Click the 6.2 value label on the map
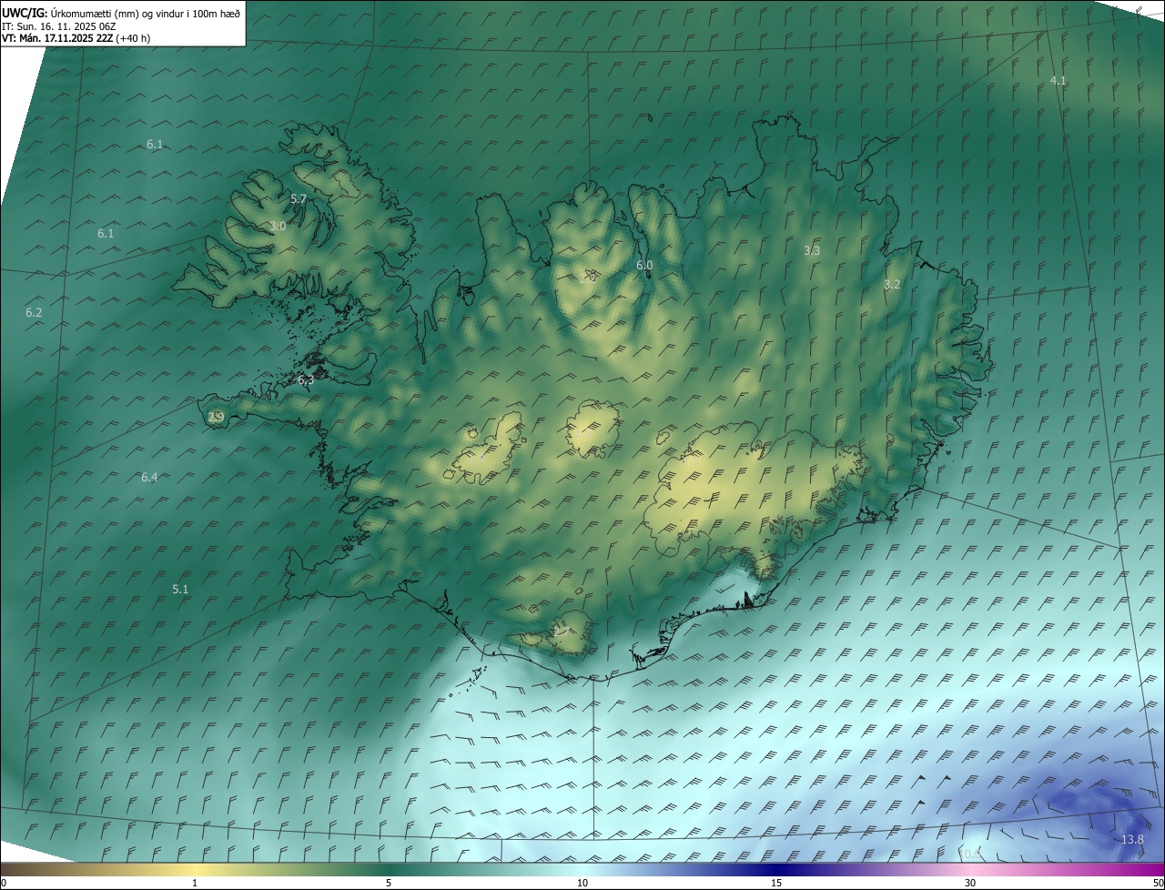Screen dimensions: 1165x890 [34, 312]
